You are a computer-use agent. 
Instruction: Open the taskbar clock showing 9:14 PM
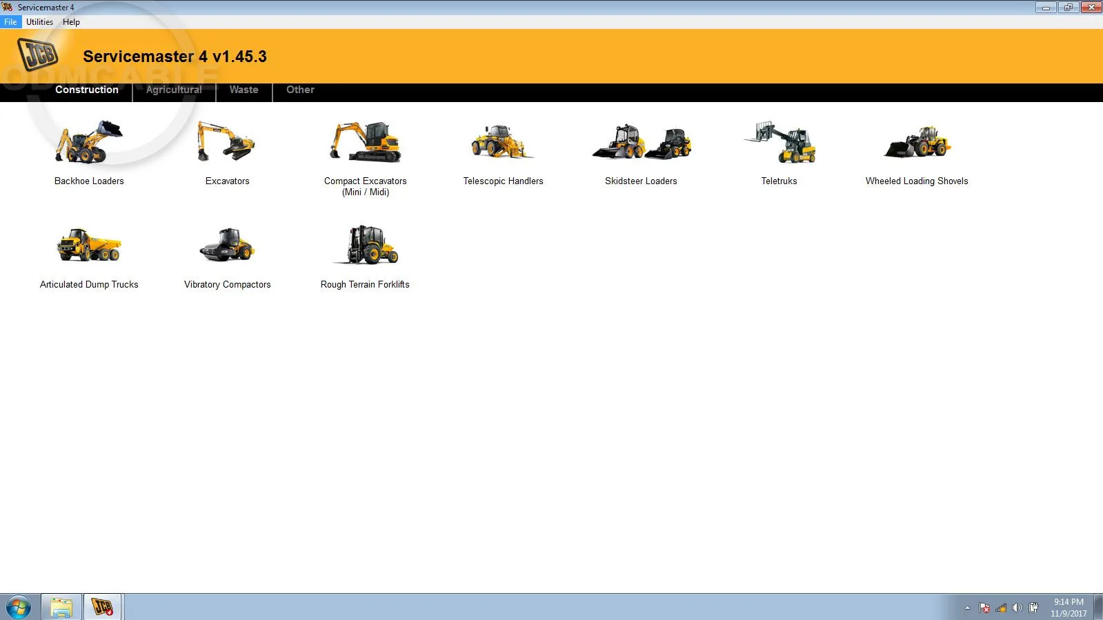pos(1069,608)
